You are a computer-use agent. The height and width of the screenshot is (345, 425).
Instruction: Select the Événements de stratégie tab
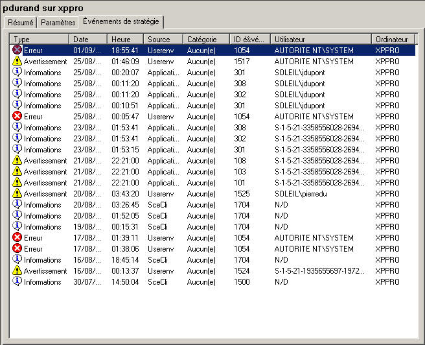[121, 22]
